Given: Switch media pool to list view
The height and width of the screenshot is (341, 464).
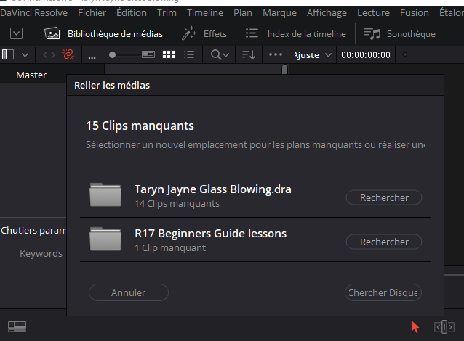Looking at the screenshot, I should pos(189,54).
